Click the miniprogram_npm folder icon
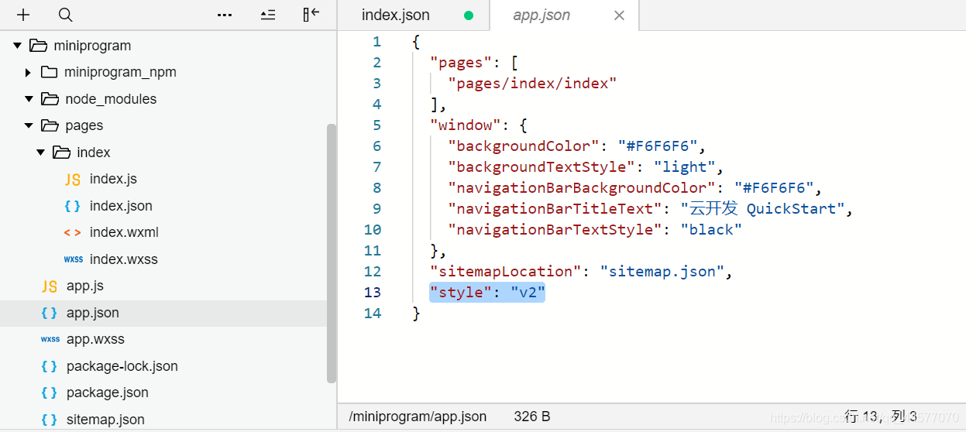Viewport: 966px width, 432px height. (x=50, y=72)
